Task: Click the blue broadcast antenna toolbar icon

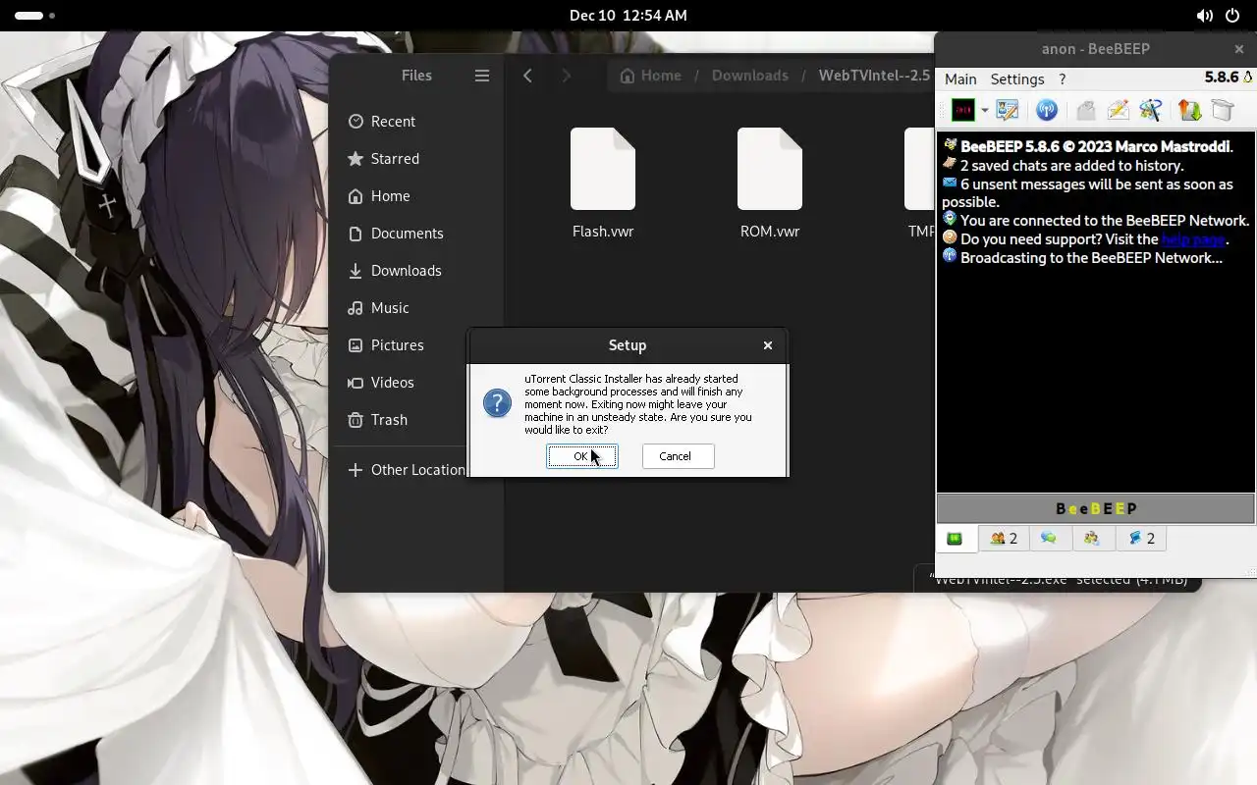Action: 1047,111
